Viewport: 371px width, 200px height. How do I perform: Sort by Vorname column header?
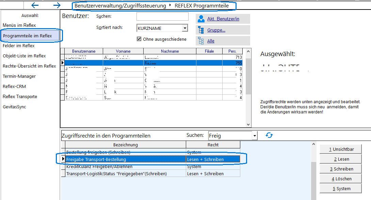[123, 51]
